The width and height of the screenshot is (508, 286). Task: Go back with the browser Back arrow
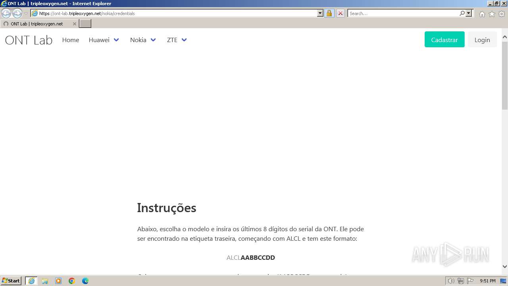(6, 13)
